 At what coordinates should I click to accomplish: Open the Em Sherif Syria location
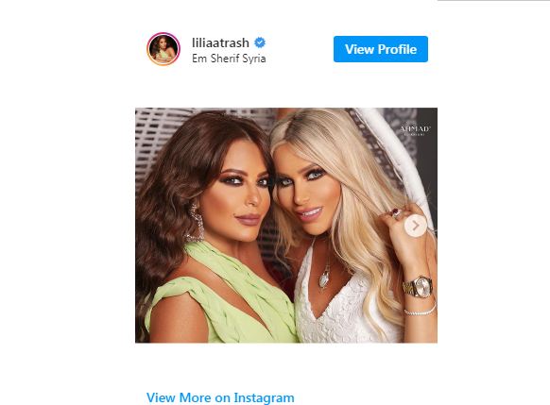pyautogui.click(x=229, y=59)
